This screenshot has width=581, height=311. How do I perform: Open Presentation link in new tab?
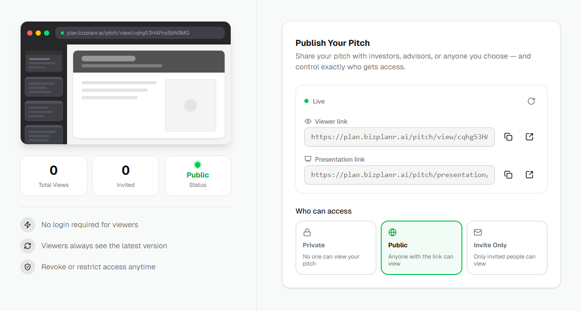point(529,175)
